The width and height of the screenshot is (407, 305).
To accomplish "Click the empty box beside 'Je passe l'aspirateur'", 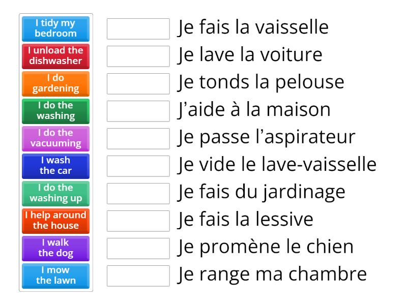I will click(x=138, y=139).
